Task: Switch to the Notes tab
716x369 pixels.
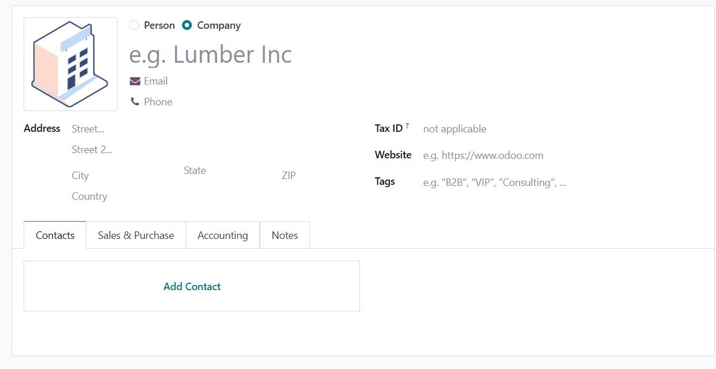Action: [285, 235]
